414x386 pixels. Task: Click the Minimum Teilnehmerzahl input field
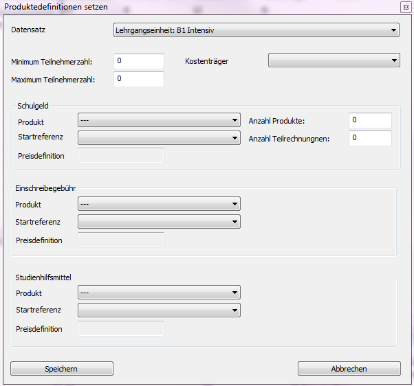(x=138, y=61)
